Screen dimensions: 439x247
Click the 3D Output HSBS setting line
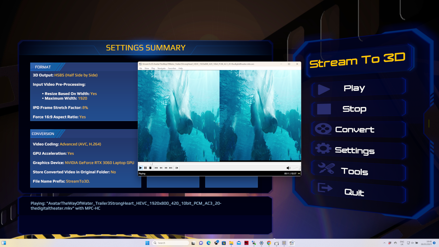pos(65,75)
